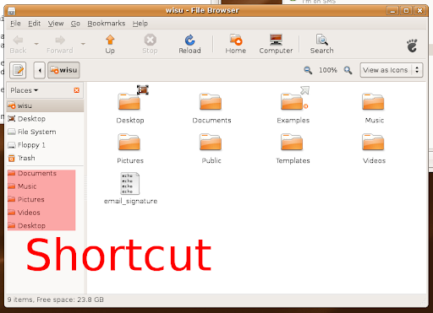Zoom out using the magnifier minus icon
The height and width of the screenshot is (313, 433).
308,70
